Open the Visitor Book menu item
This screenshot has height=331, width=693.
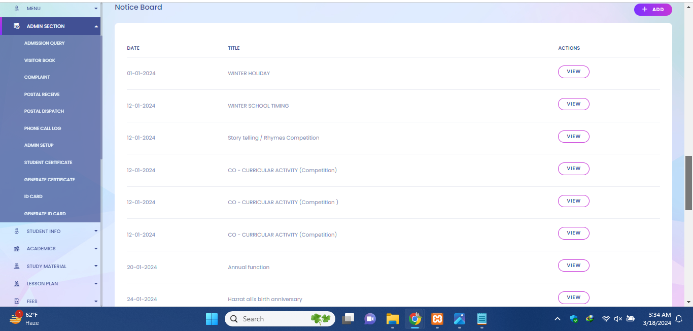coord(40,60)
